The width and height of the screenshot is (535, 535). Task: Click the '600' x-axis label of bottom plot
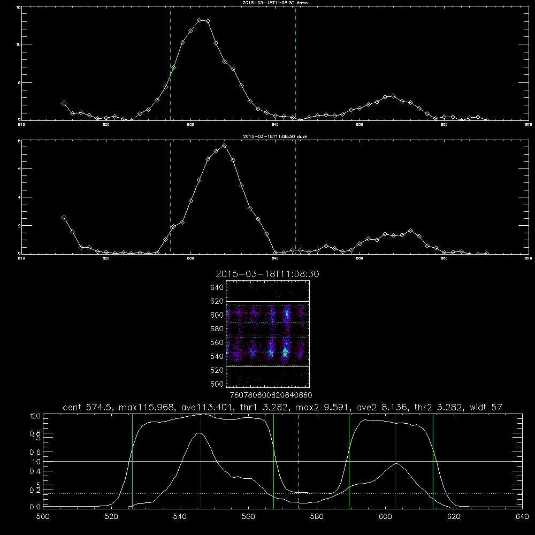(x=385, y=517)
